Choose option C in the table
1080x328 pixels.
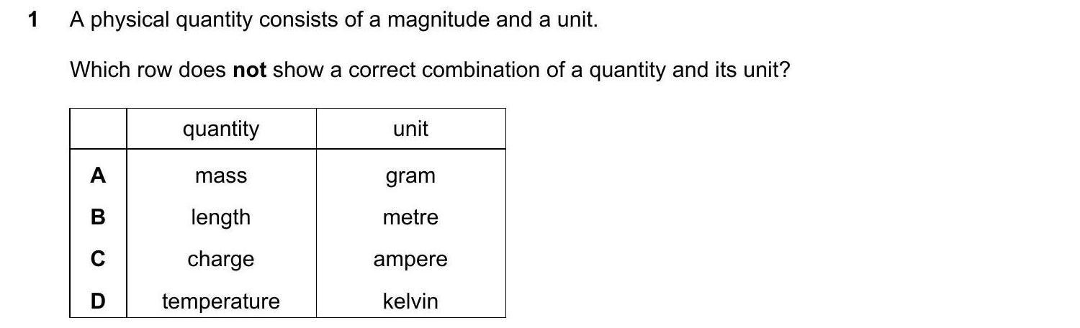click(98, 259)
